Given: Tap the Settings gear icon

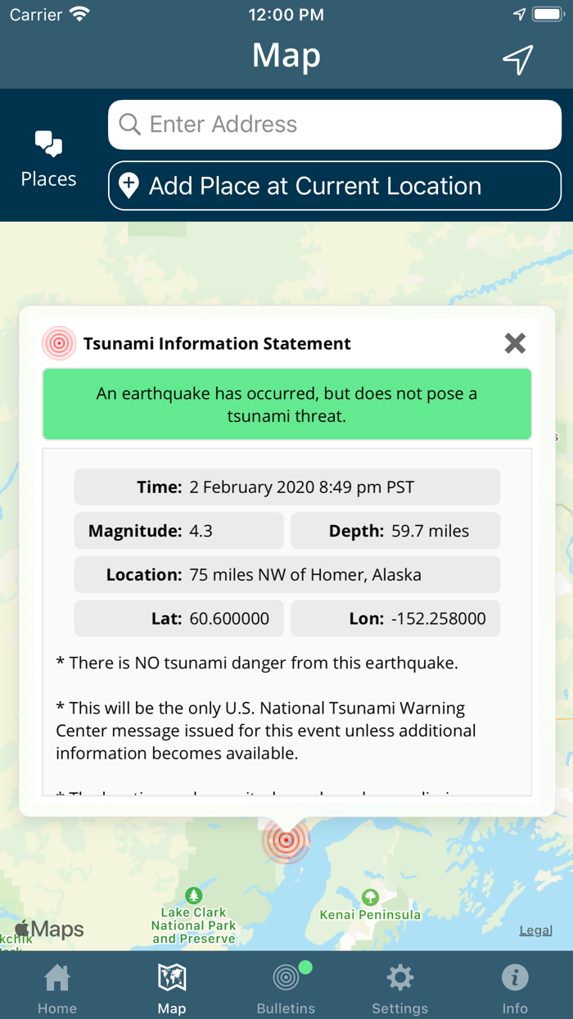Looking at the screenshot, I should click(x=400, y=977).
